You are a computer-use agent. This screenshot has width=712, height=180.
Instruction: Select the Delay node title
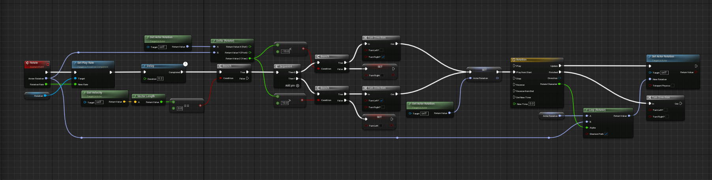tap(150, 66)
